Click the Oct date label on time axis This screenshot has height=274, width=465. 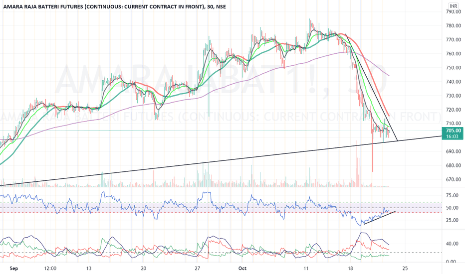point(242,269)
